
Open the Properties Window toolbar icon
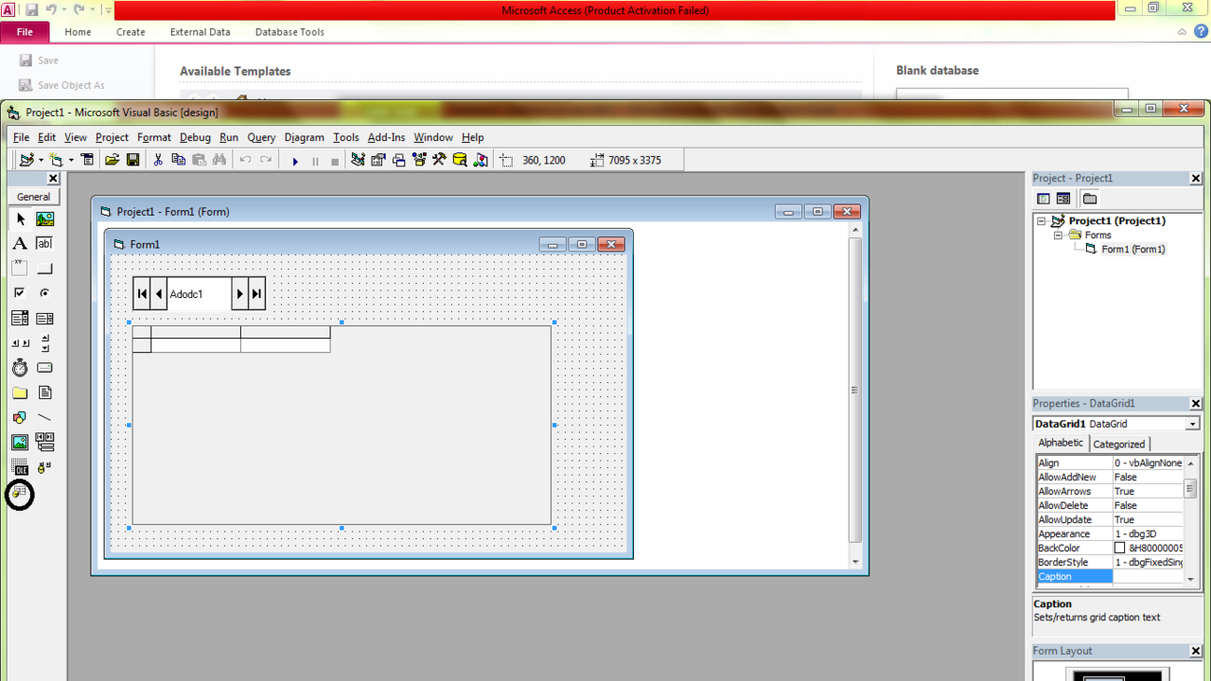tap(378, 160)
